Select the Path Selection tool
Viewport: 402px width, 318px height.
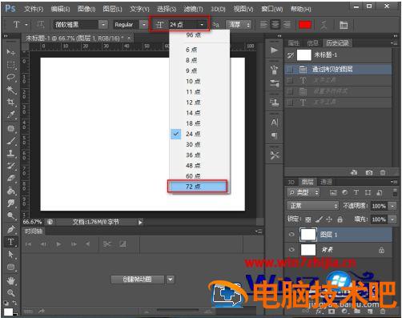[x=10, y=255]
